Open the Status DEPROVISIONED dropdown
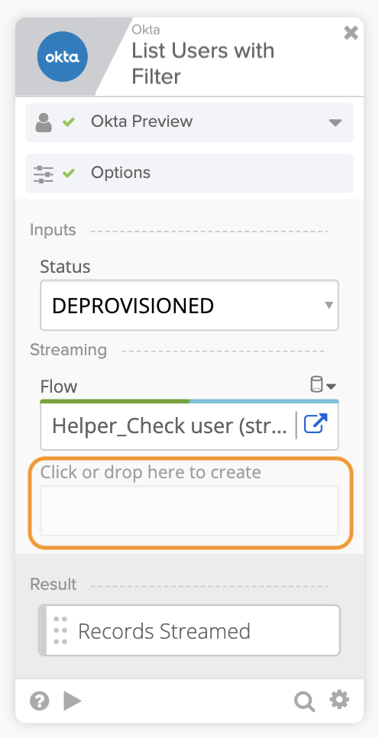 point(189,306)
